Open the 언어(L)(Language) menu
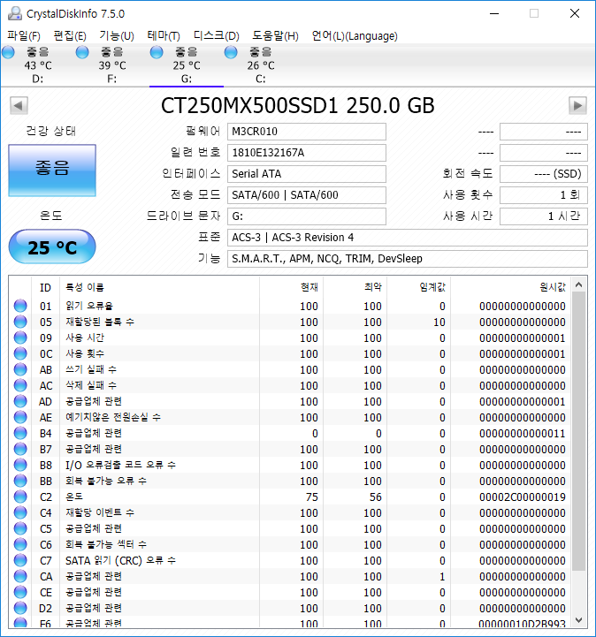This screenshot has height=637, width=596. pos(355,35)
